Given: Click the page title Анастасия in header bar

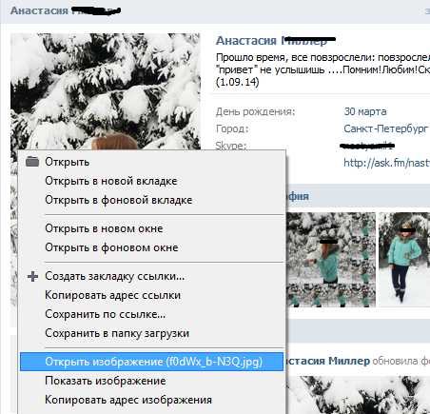Looking at the screenshot, I should (x=39, y=10).
